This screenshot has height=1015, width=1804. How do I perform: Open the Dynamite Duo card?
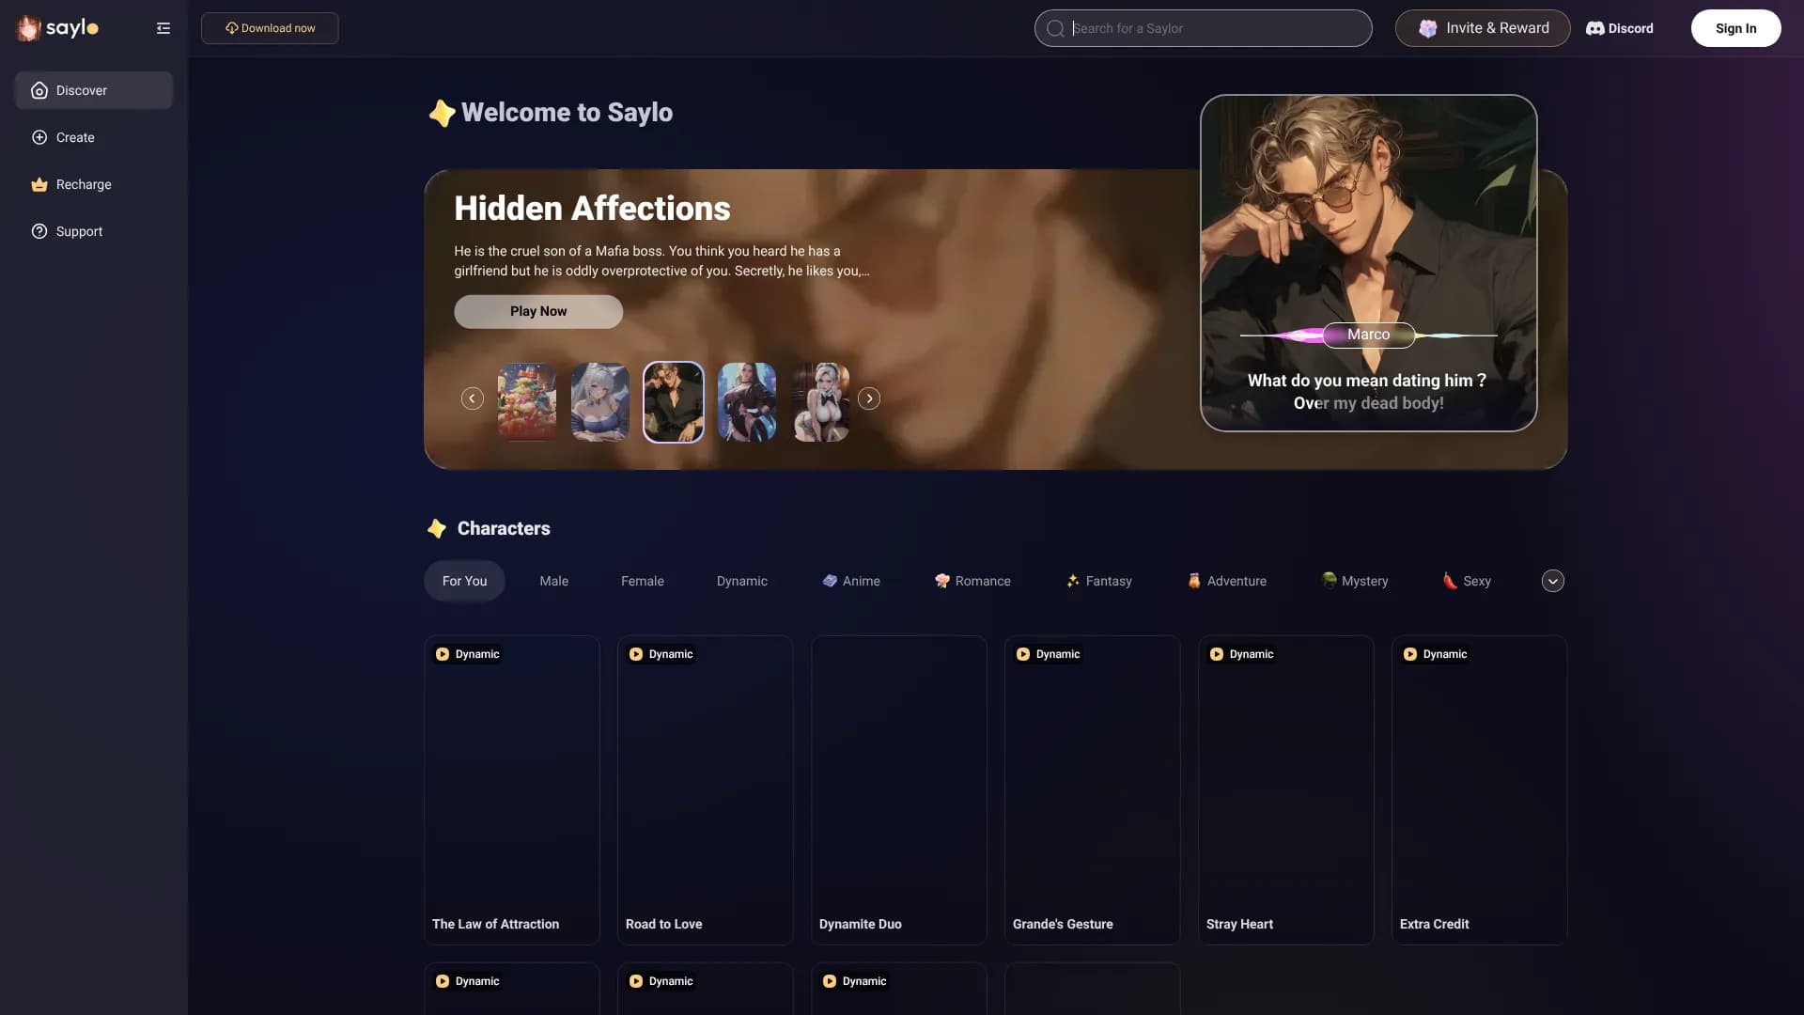899,790
